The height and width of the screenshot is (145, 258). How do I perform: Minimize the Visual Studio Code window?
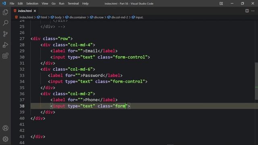pos(232,4)
